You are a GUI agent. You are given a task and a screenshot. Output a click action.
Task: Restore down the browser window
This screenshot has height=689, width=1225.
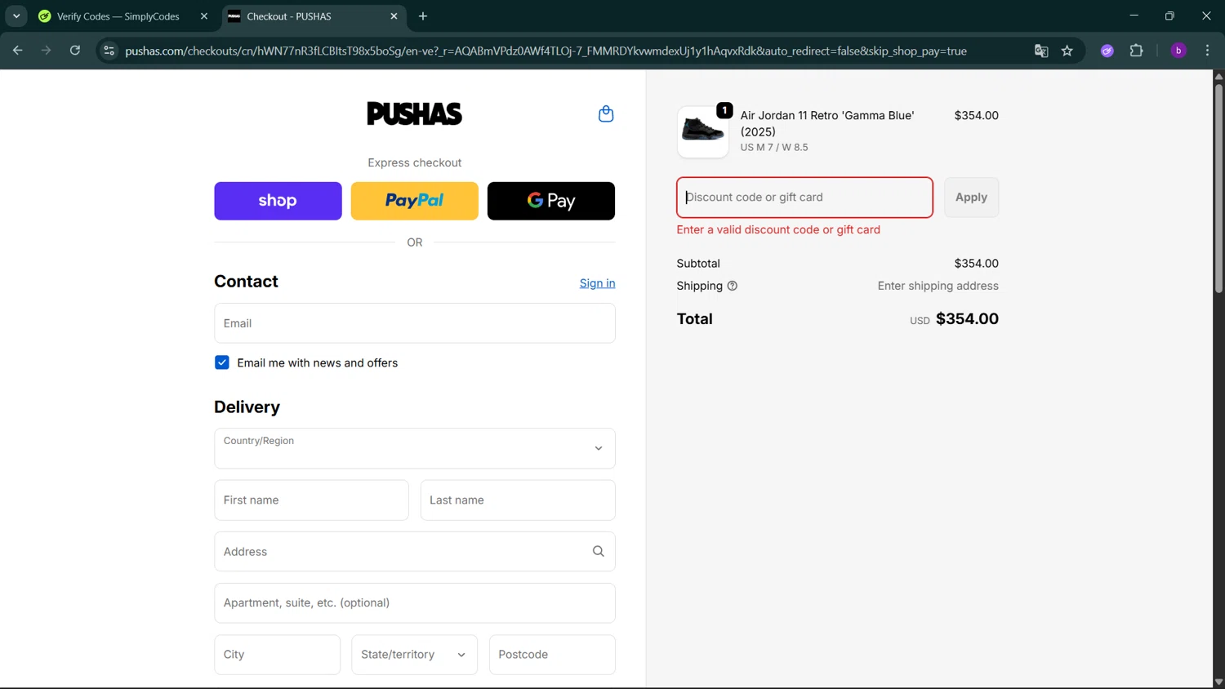coord(1170,16)
